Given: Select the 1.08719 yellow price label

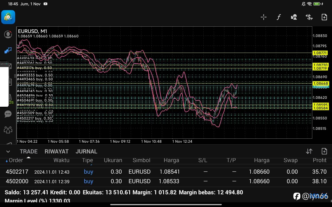Looking at the screenshot, I should pyautogui.click(x=321, y=69).
